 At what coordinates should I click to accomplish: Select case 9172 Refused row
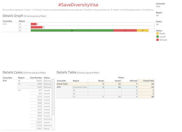click(x=40, y=119)
